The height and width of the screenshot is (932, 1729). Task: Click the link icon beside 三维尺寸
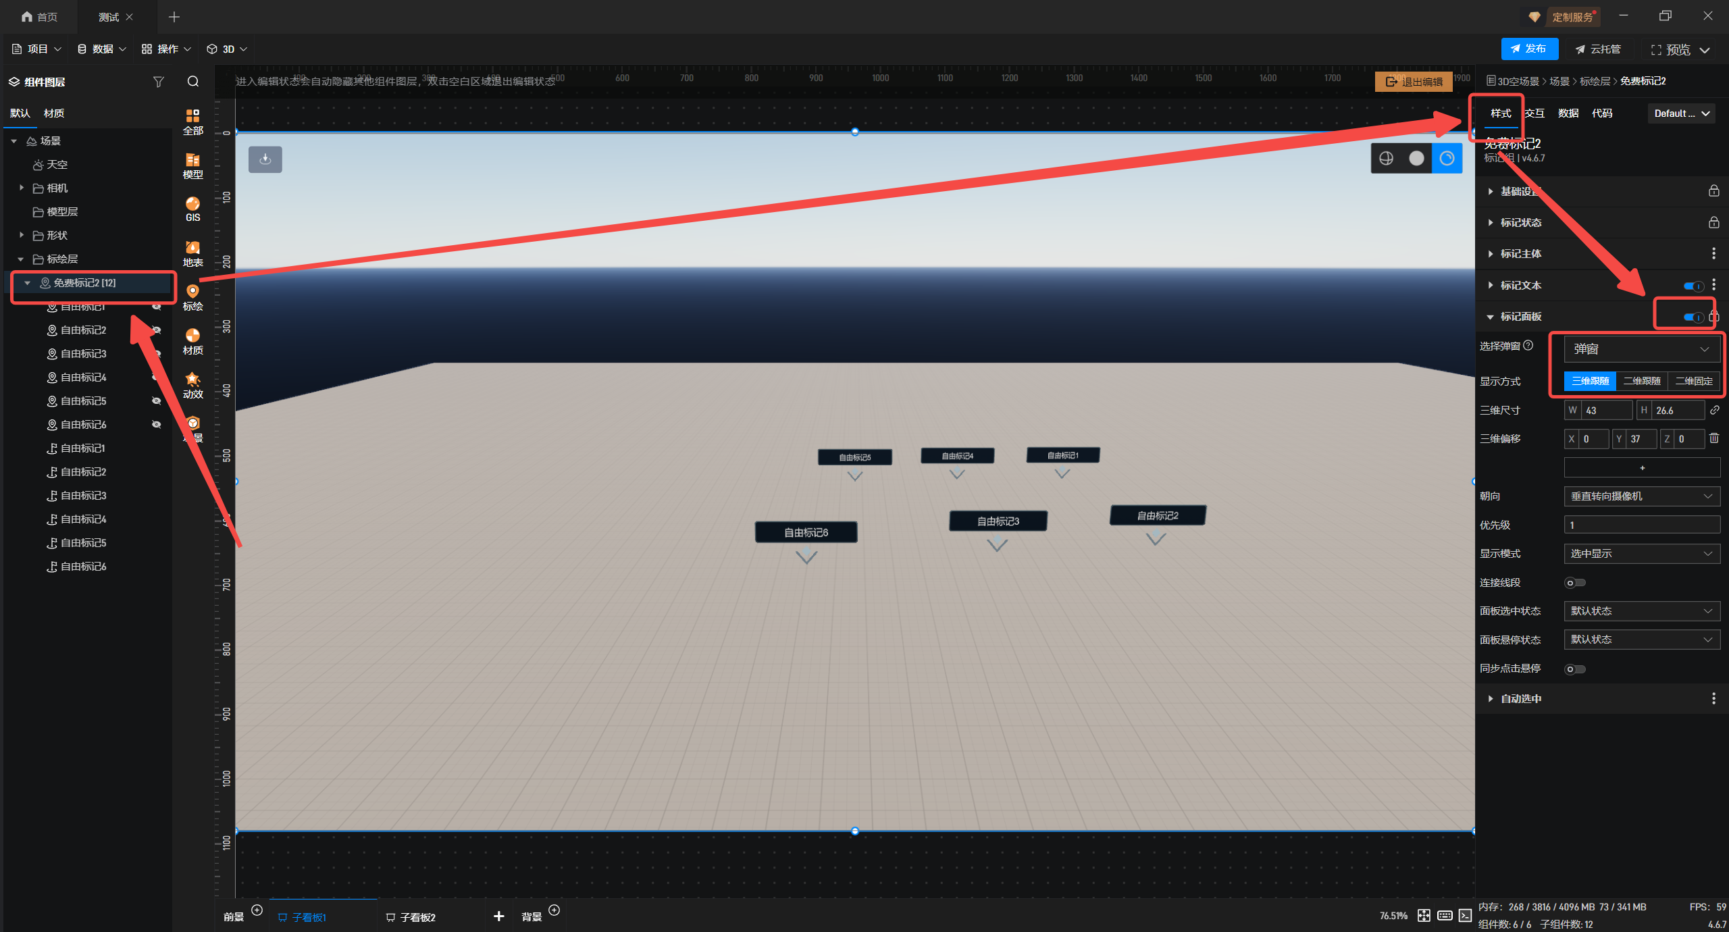[1714, 410]
